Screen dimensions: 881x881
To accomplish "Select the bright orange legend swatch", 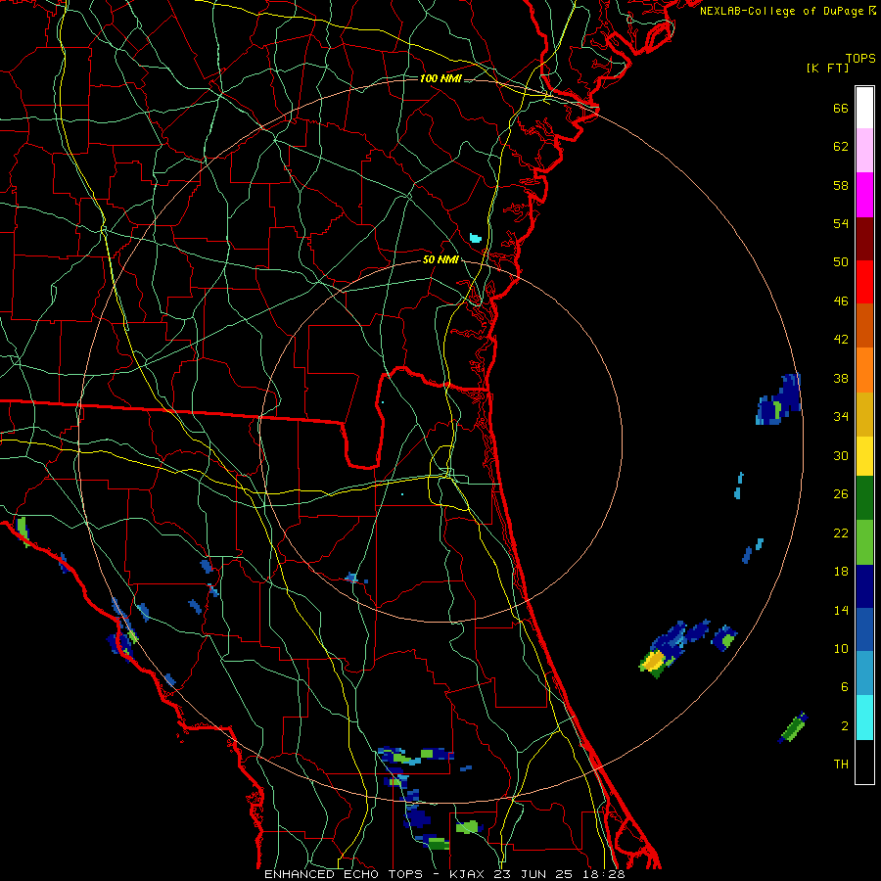I will pyautogui.click(x=864, y=370).
